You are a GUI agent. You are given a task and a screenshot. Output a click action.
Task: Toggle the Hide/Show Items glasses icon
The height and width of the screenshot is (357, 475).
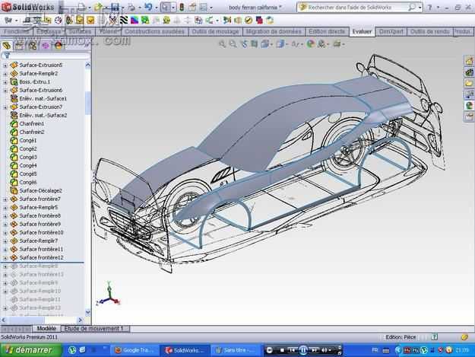tap(295, 44)
